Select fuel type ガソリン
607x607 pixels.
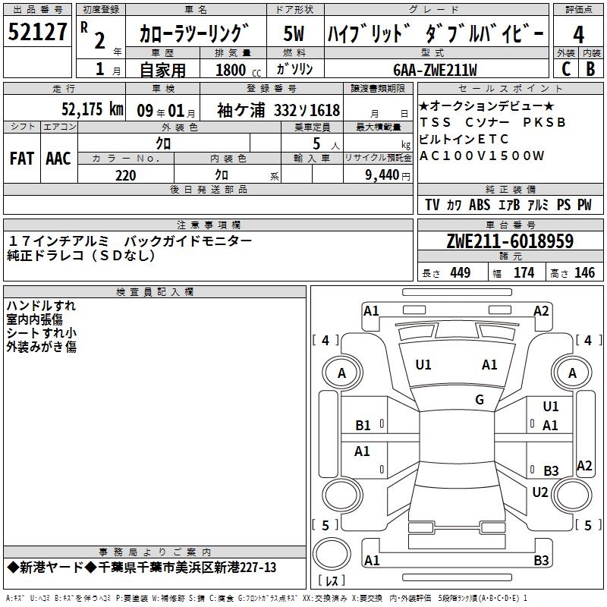(x=294, y=69)
